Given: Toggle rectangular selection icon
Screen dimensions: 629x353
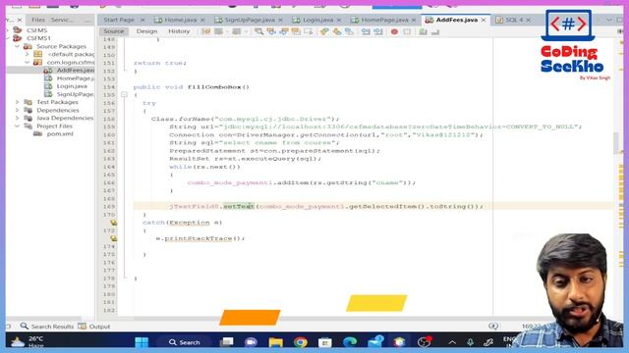Looking at the screenshot, I should (x=309, y=31).
